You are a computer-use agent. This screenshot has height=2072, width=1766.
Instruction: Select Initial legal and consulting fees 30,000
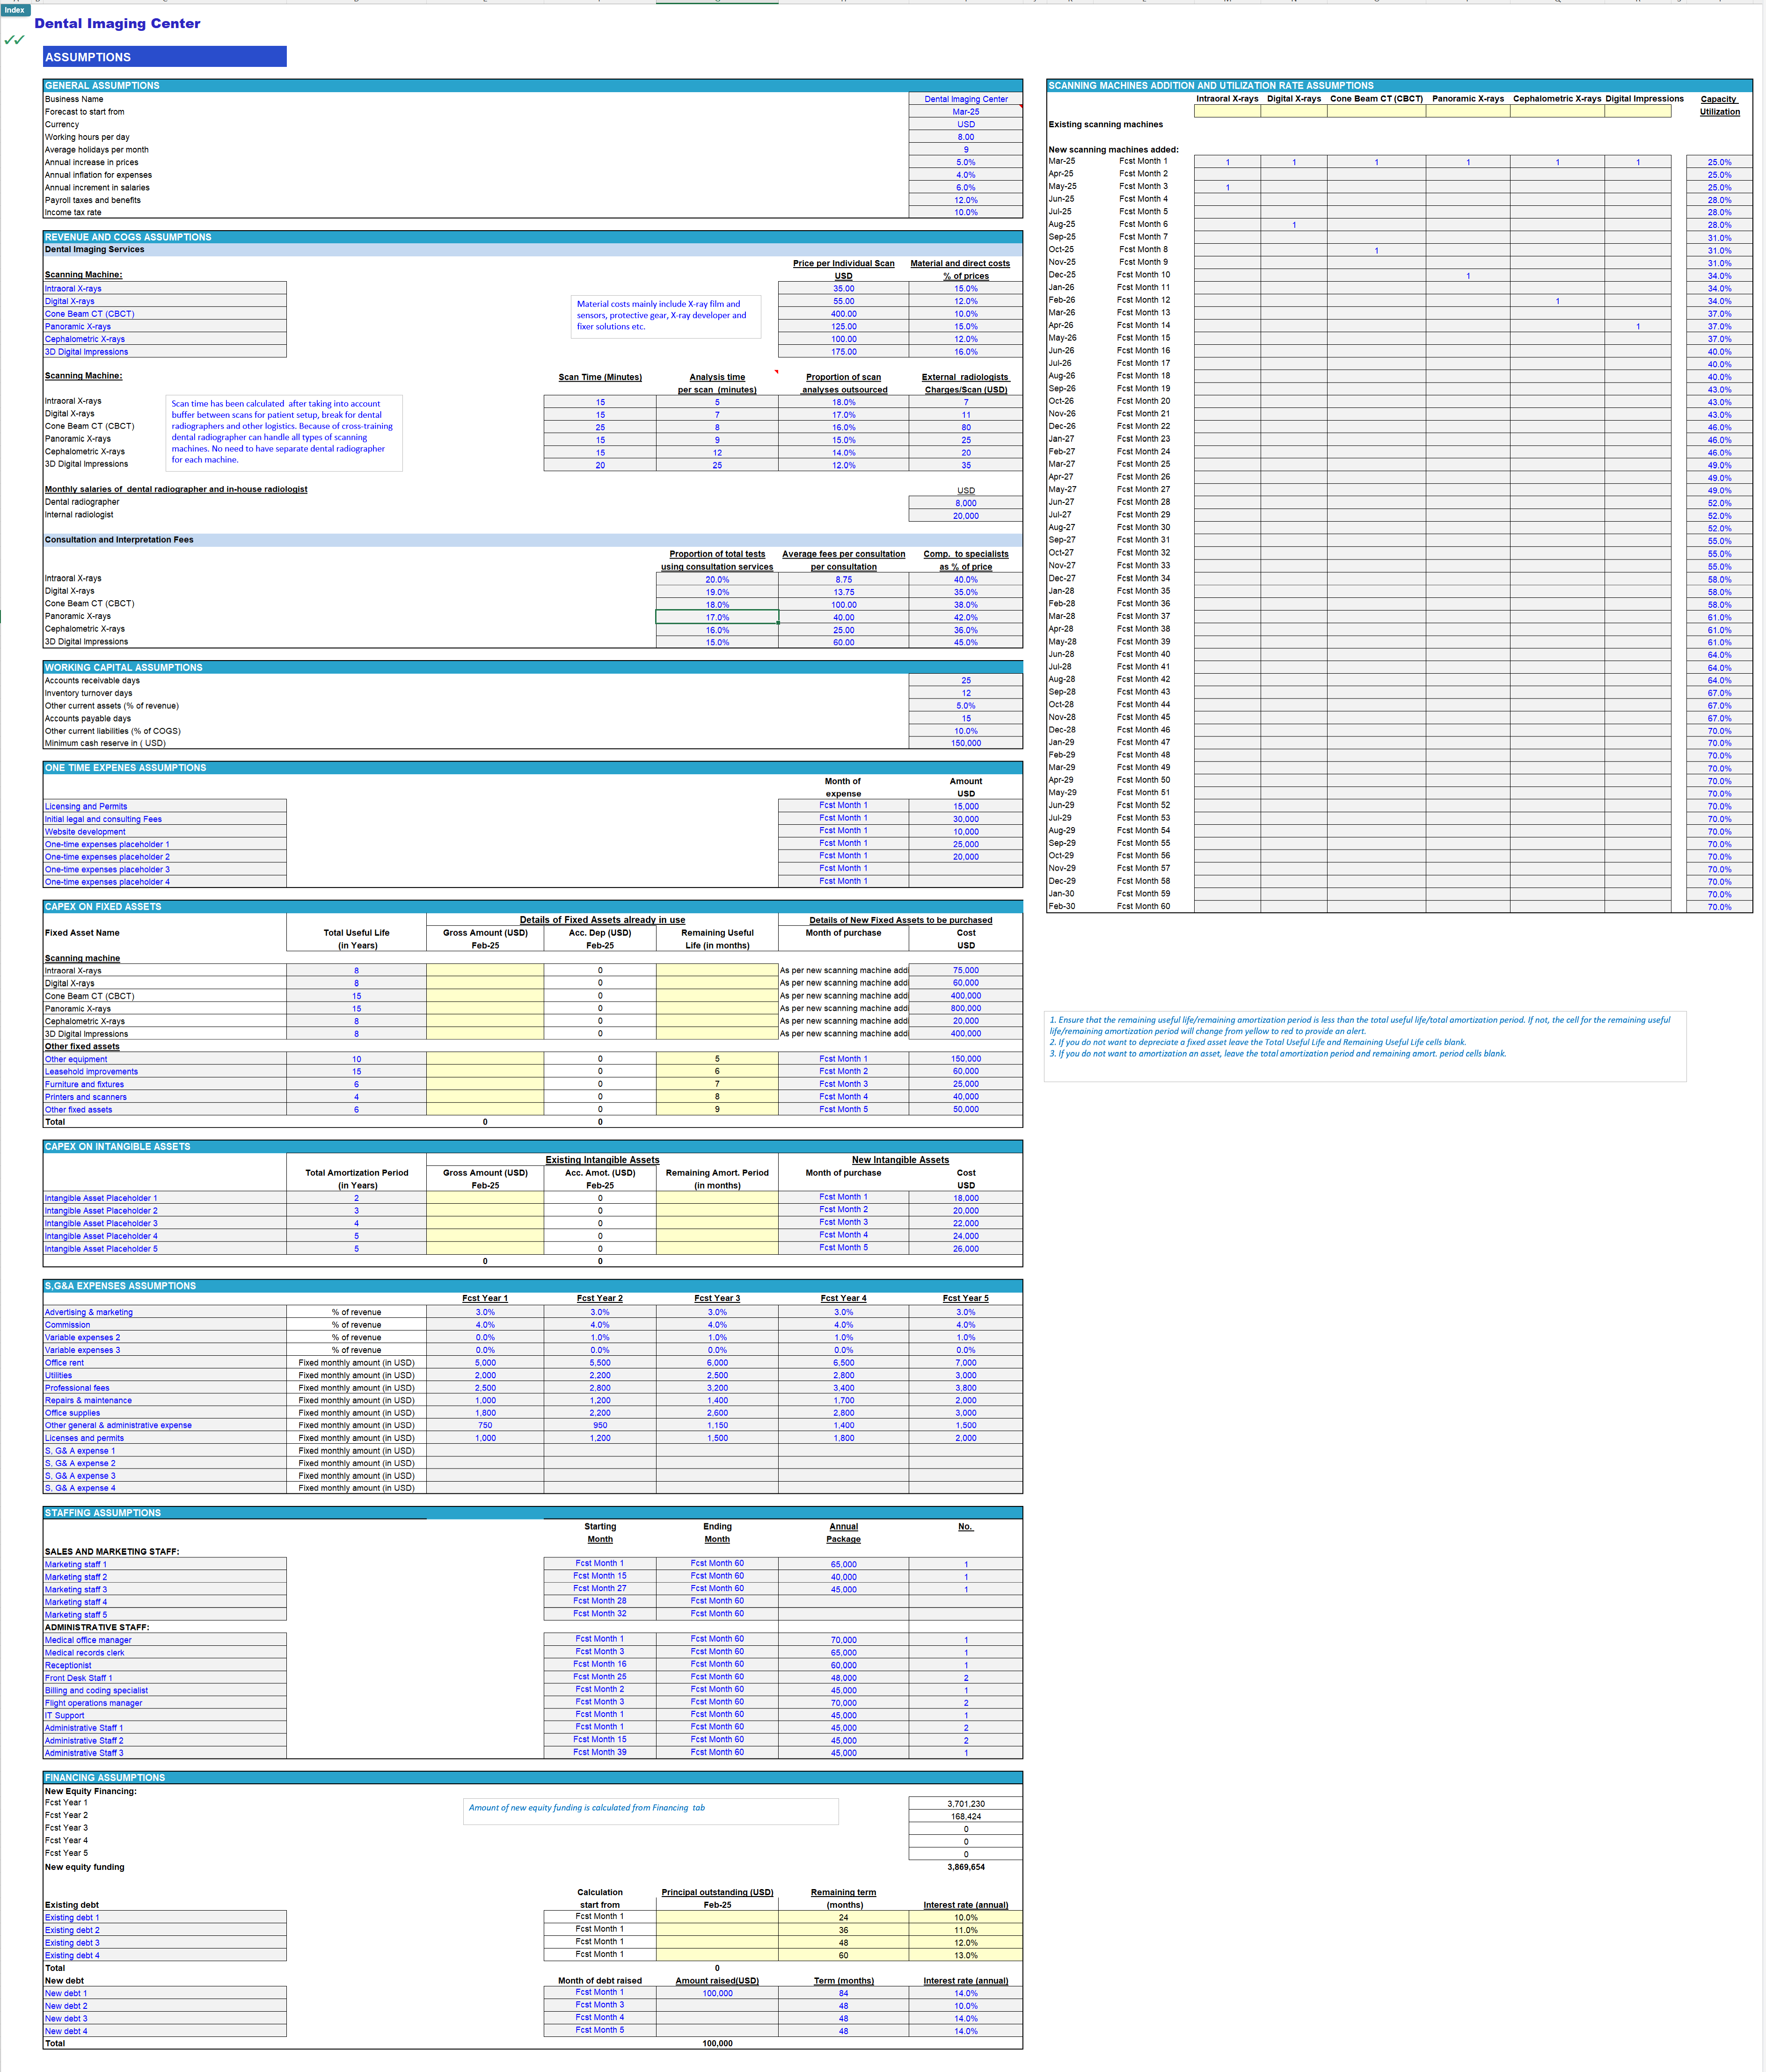[x=965, y=819]
